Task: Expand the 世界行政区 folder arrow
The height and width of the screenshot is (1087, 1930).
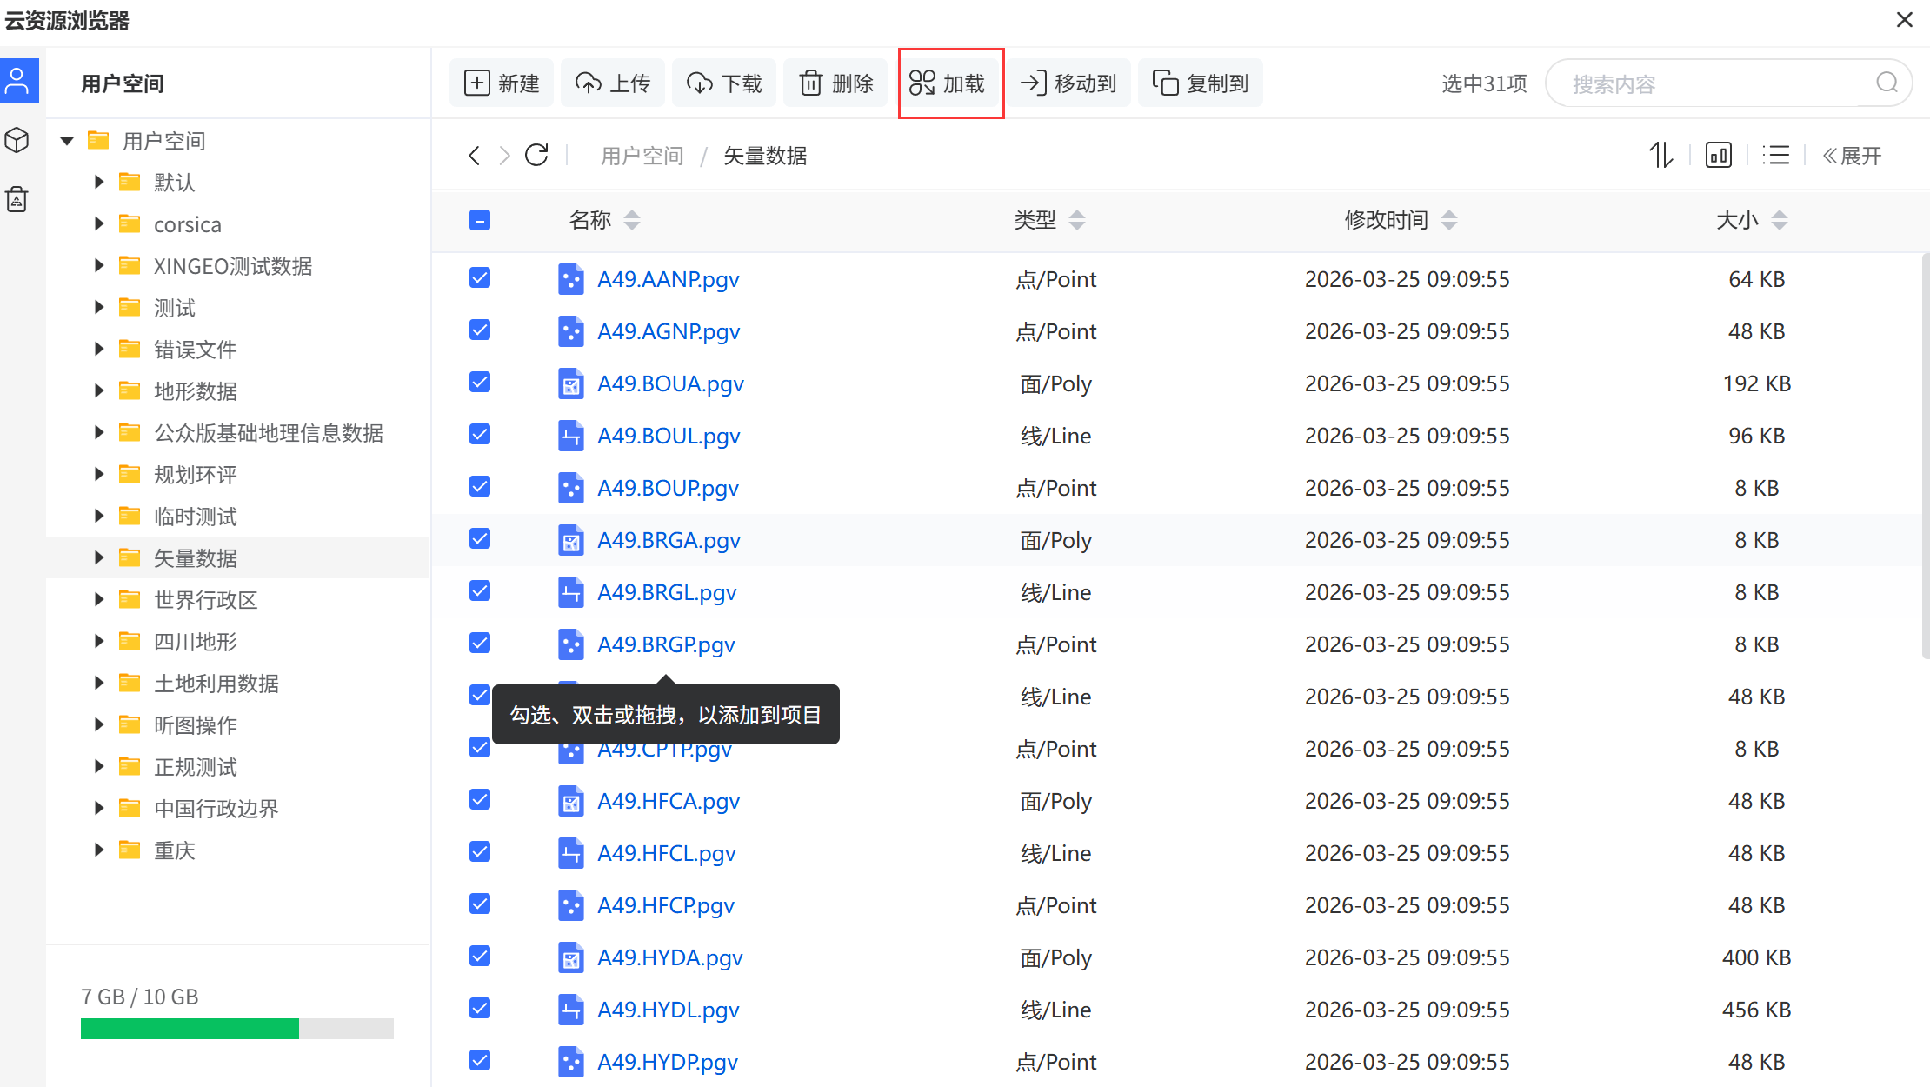Action: [98, 599]
